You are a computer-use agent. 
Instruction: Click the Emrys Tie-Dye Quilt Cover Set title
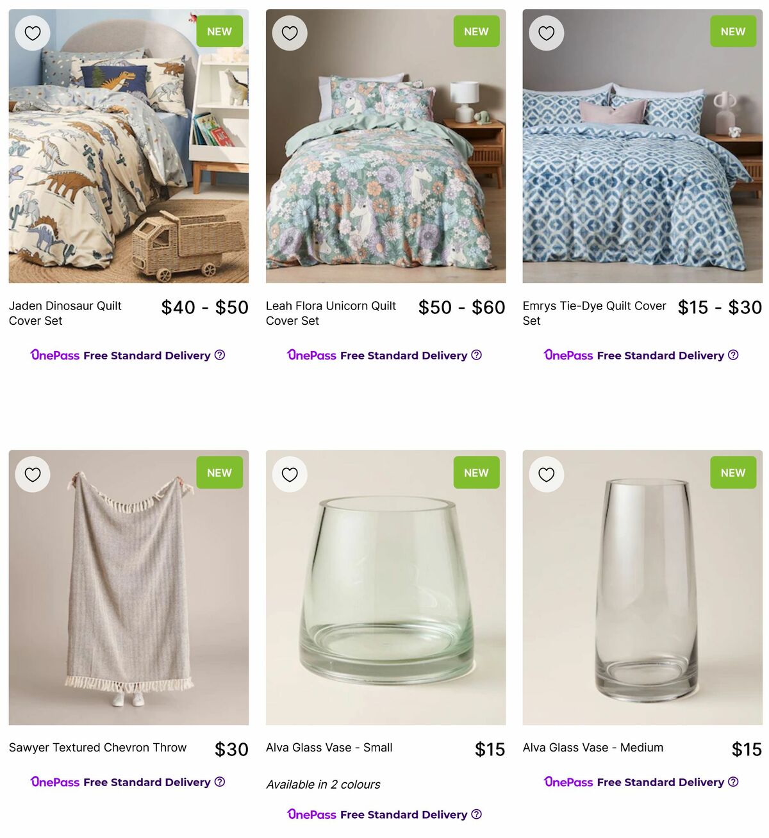tap(593, 313)
